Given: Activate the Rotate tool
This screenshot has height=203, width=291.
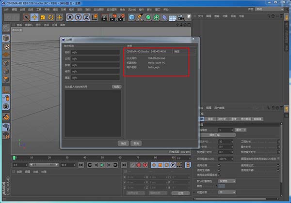Looking at the screenshot, I should pos(51,17).
